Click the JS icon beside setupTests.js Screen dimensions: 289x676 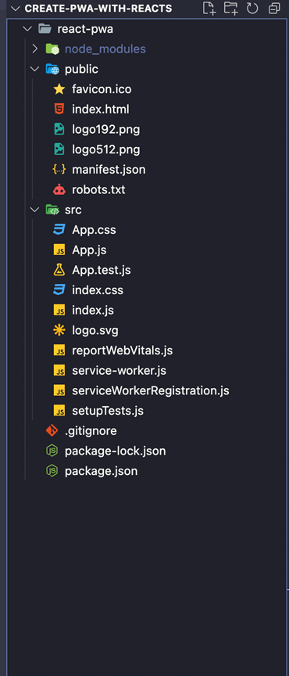(x=59, y=411)
